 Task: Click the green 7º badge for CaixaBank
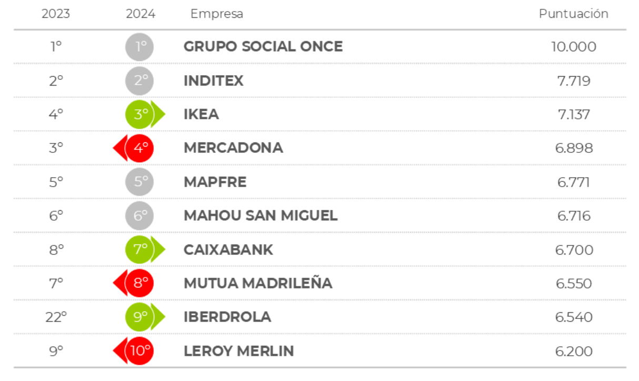click(x=140, y=250)
